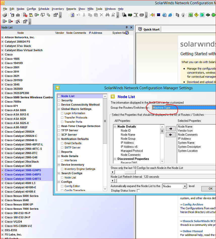Collapse Notification Defaults in settings tree
The width and height of the screenshot is (216, 239).
[59, 139]
